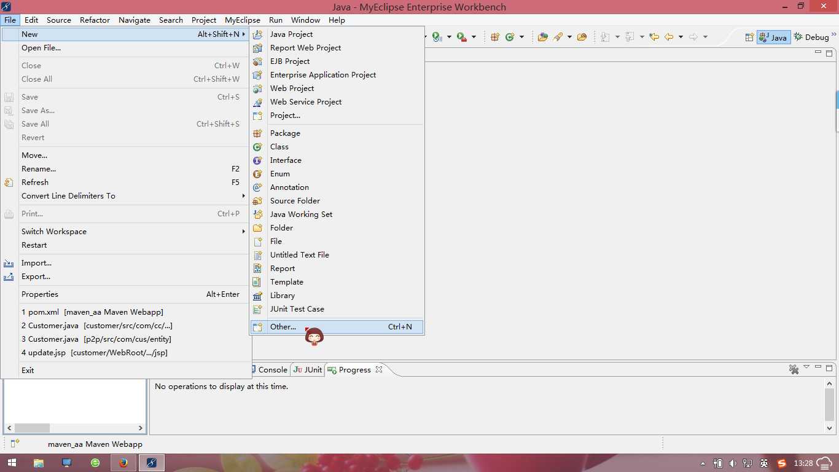Image resolution: width=839 pixels, height=472 pixels.
Task: Click the New Java Class toolbar icon
Action: coord(510,37)
